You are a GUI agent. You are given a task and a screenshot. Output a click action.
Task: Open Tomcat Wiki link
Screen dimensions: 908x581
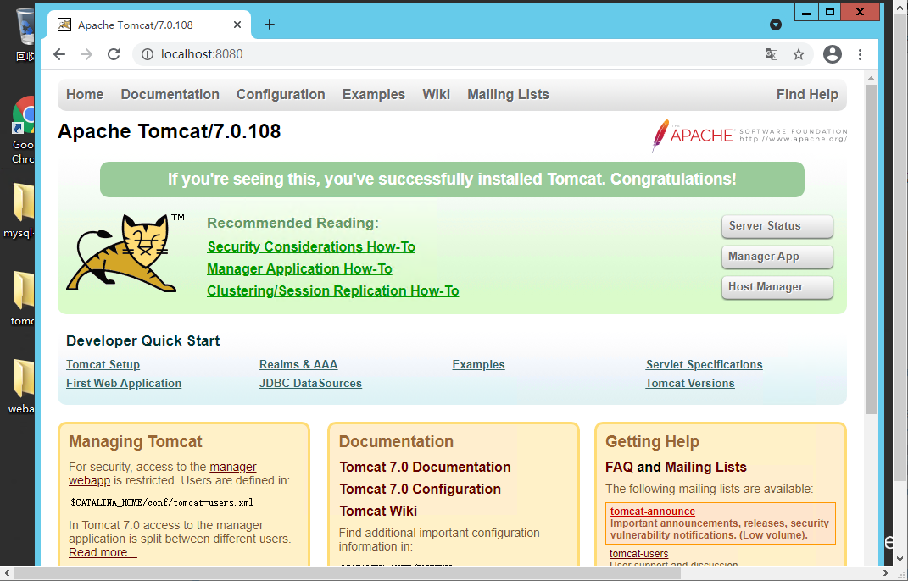[378, 511]
